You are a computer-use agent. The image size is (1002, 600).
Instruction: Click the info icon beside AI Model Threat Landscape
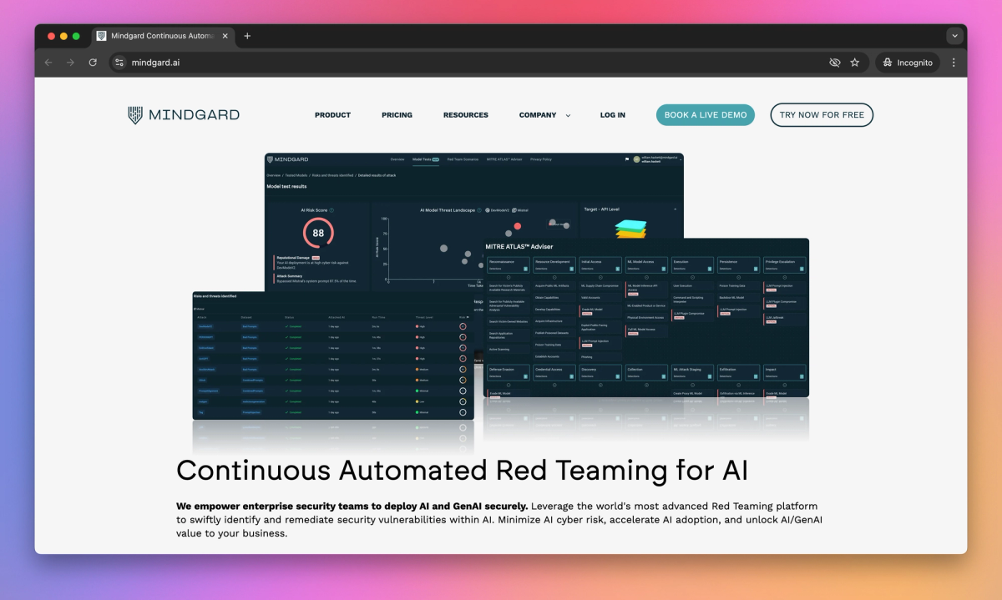[x=478, y=210]
